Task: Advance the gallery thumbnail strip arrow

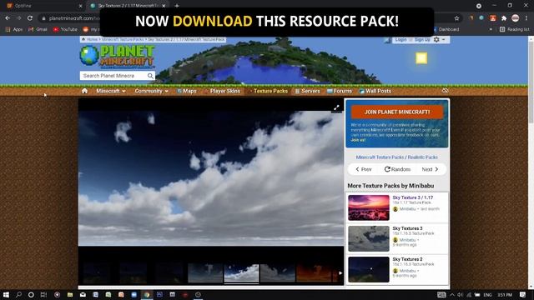Action: click(x=340, y=272)
